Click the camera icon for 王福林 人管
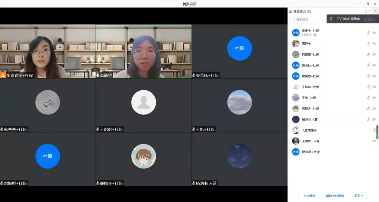 coord(374,141)
